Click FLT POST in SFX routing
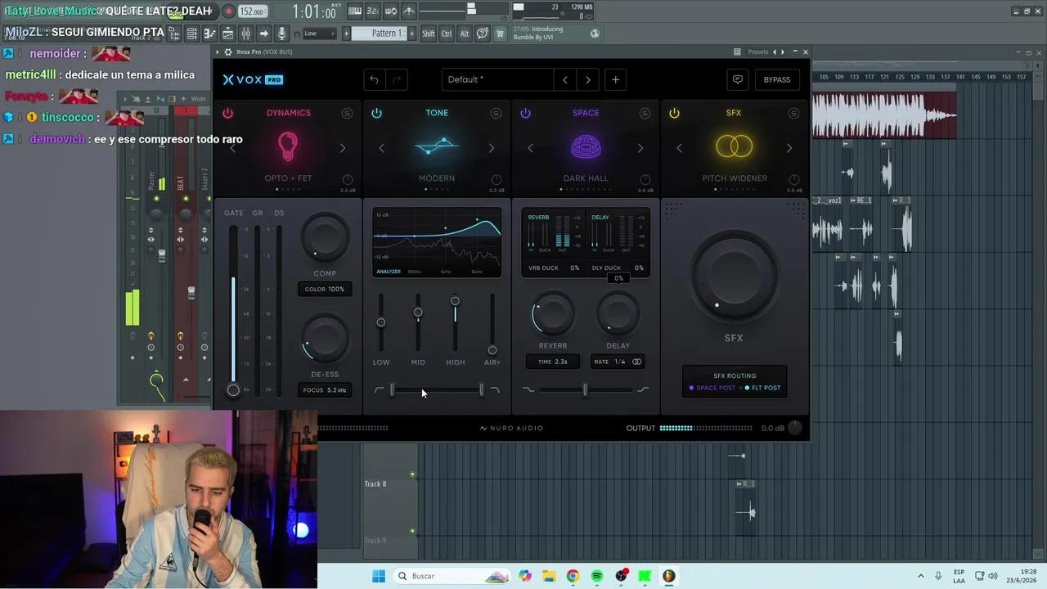 (x=762, y=388)
